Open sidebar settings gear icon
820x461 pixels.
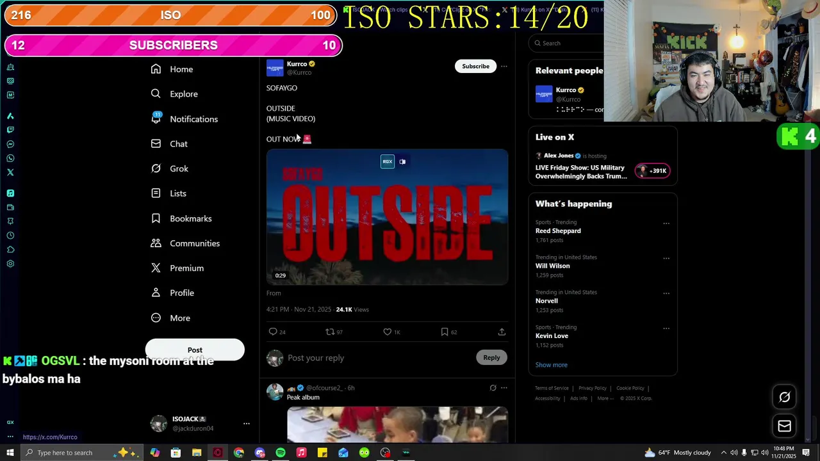(10, 264)
